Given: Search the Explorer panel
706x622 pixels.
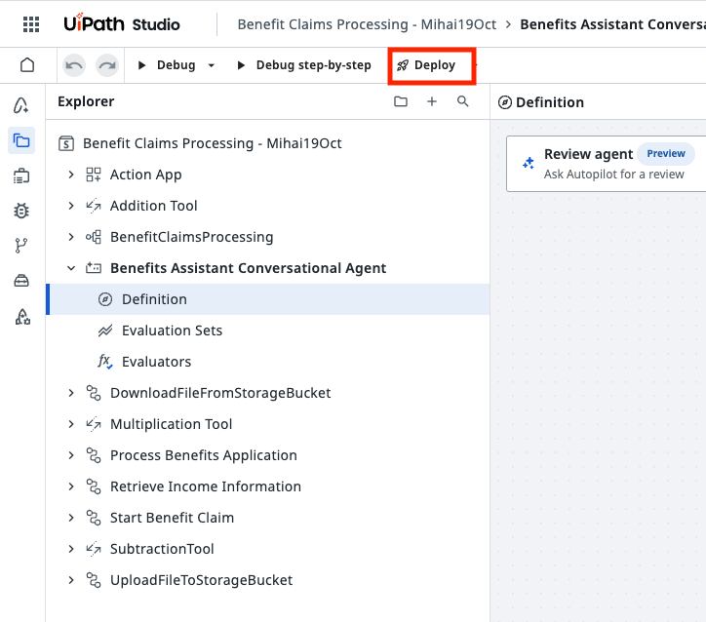Looking at the screenshot, I should [463, 101].
